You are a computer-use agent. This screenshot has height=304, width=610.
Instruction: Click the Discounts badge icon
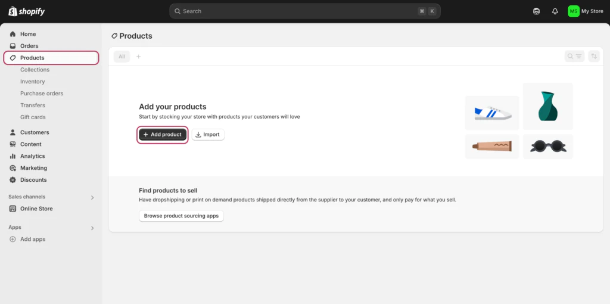(13, 180)
